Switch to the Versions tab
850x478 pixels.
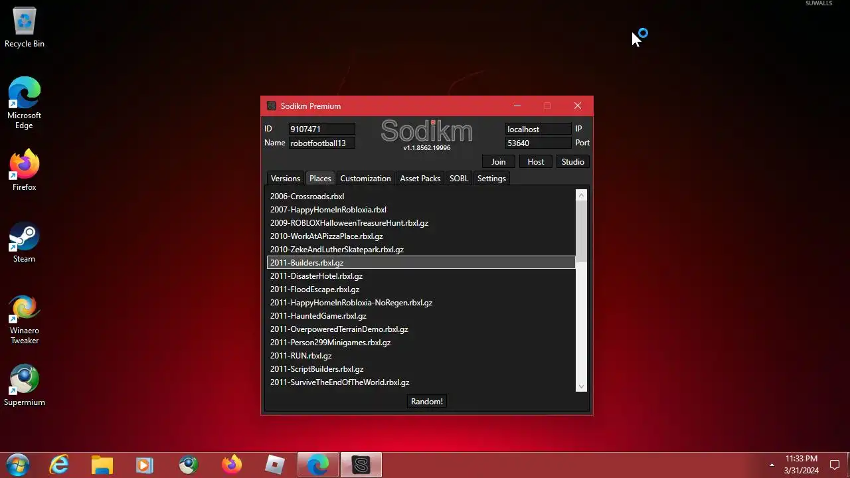click(286, 179)
